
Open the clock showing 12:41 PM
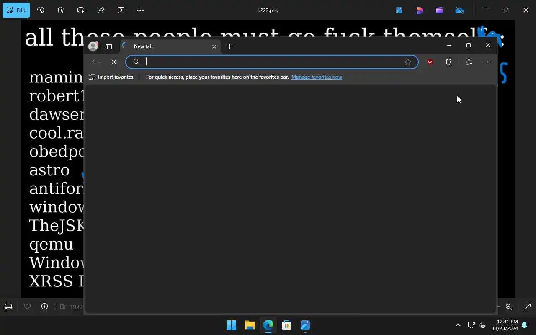505,325
